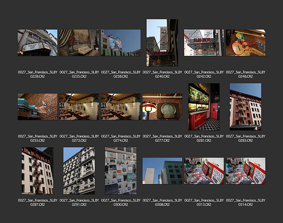Select the filename caption ending 0240.CR2
Image resolution: width=283 pixels, height=223 pixels.
pyautogui.click(x=162, y=74)
